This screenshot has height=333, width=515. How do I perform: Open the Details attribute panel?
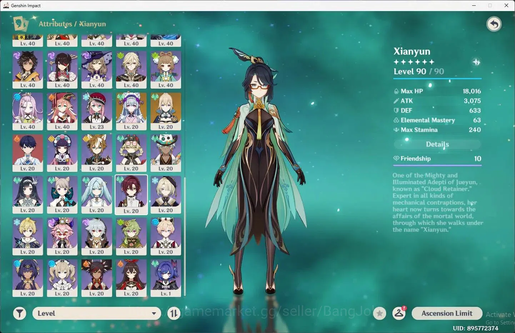coord(437,144)
